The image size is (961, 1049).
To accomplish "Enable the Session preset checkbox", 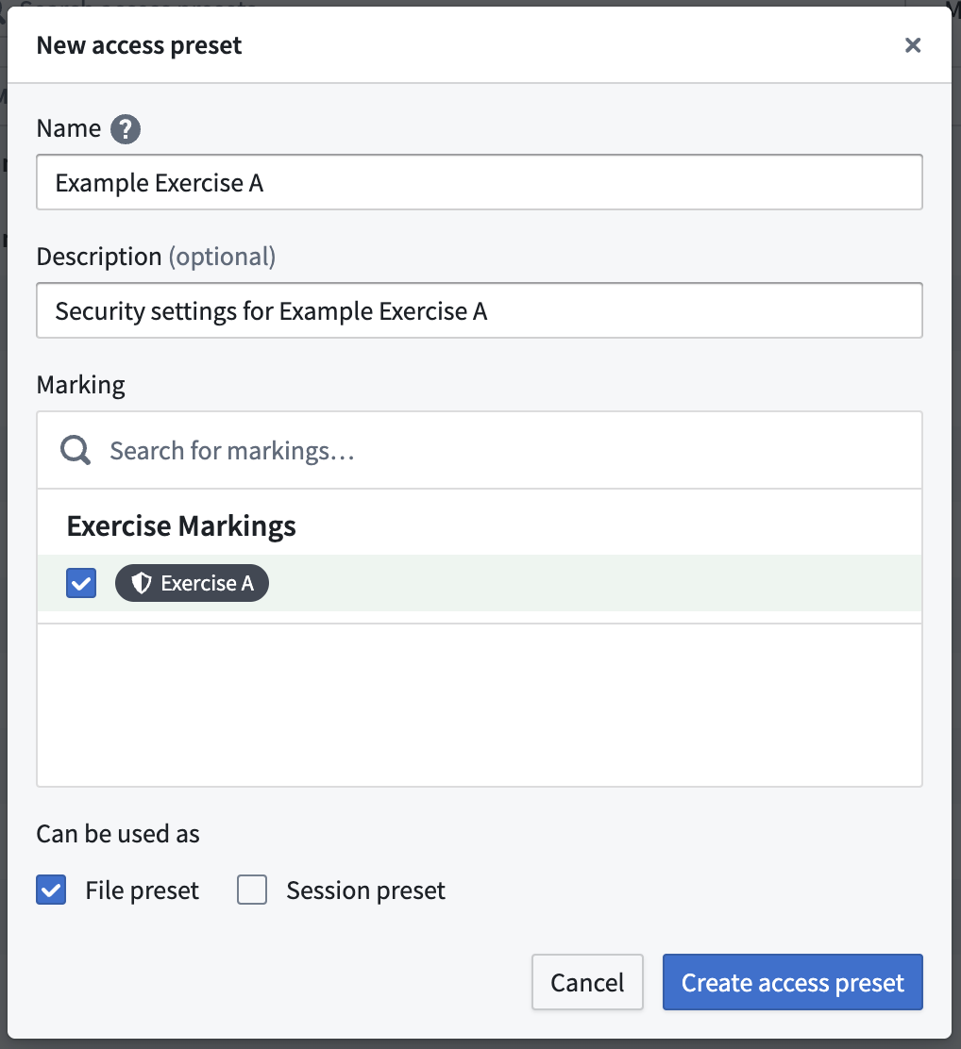I will pyautogui.click(x=252, y=890).
